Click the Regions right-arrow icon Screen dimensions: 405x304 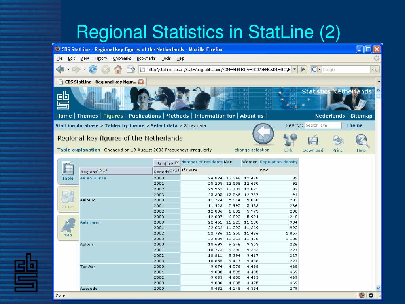99,171
